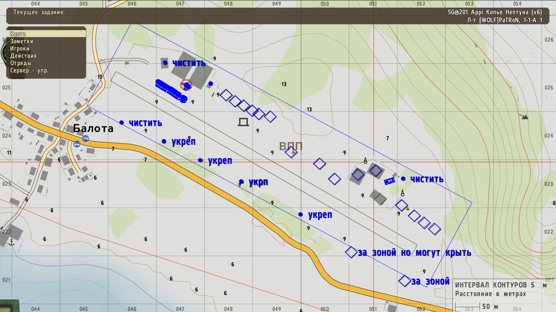Click the 'Текущее задание:' header text
The image size is (556, 312).
pyautogui.click(x=39, y=12)
